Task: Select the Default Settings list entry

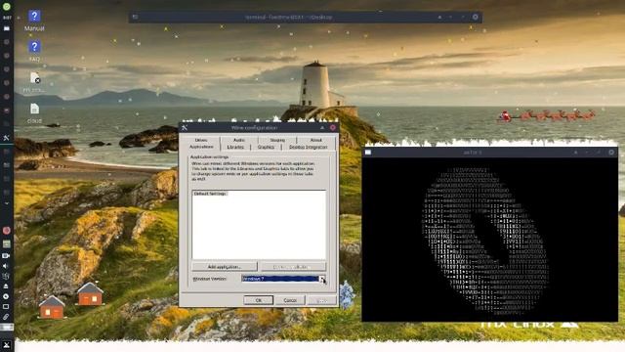Action: click(210, 194)
